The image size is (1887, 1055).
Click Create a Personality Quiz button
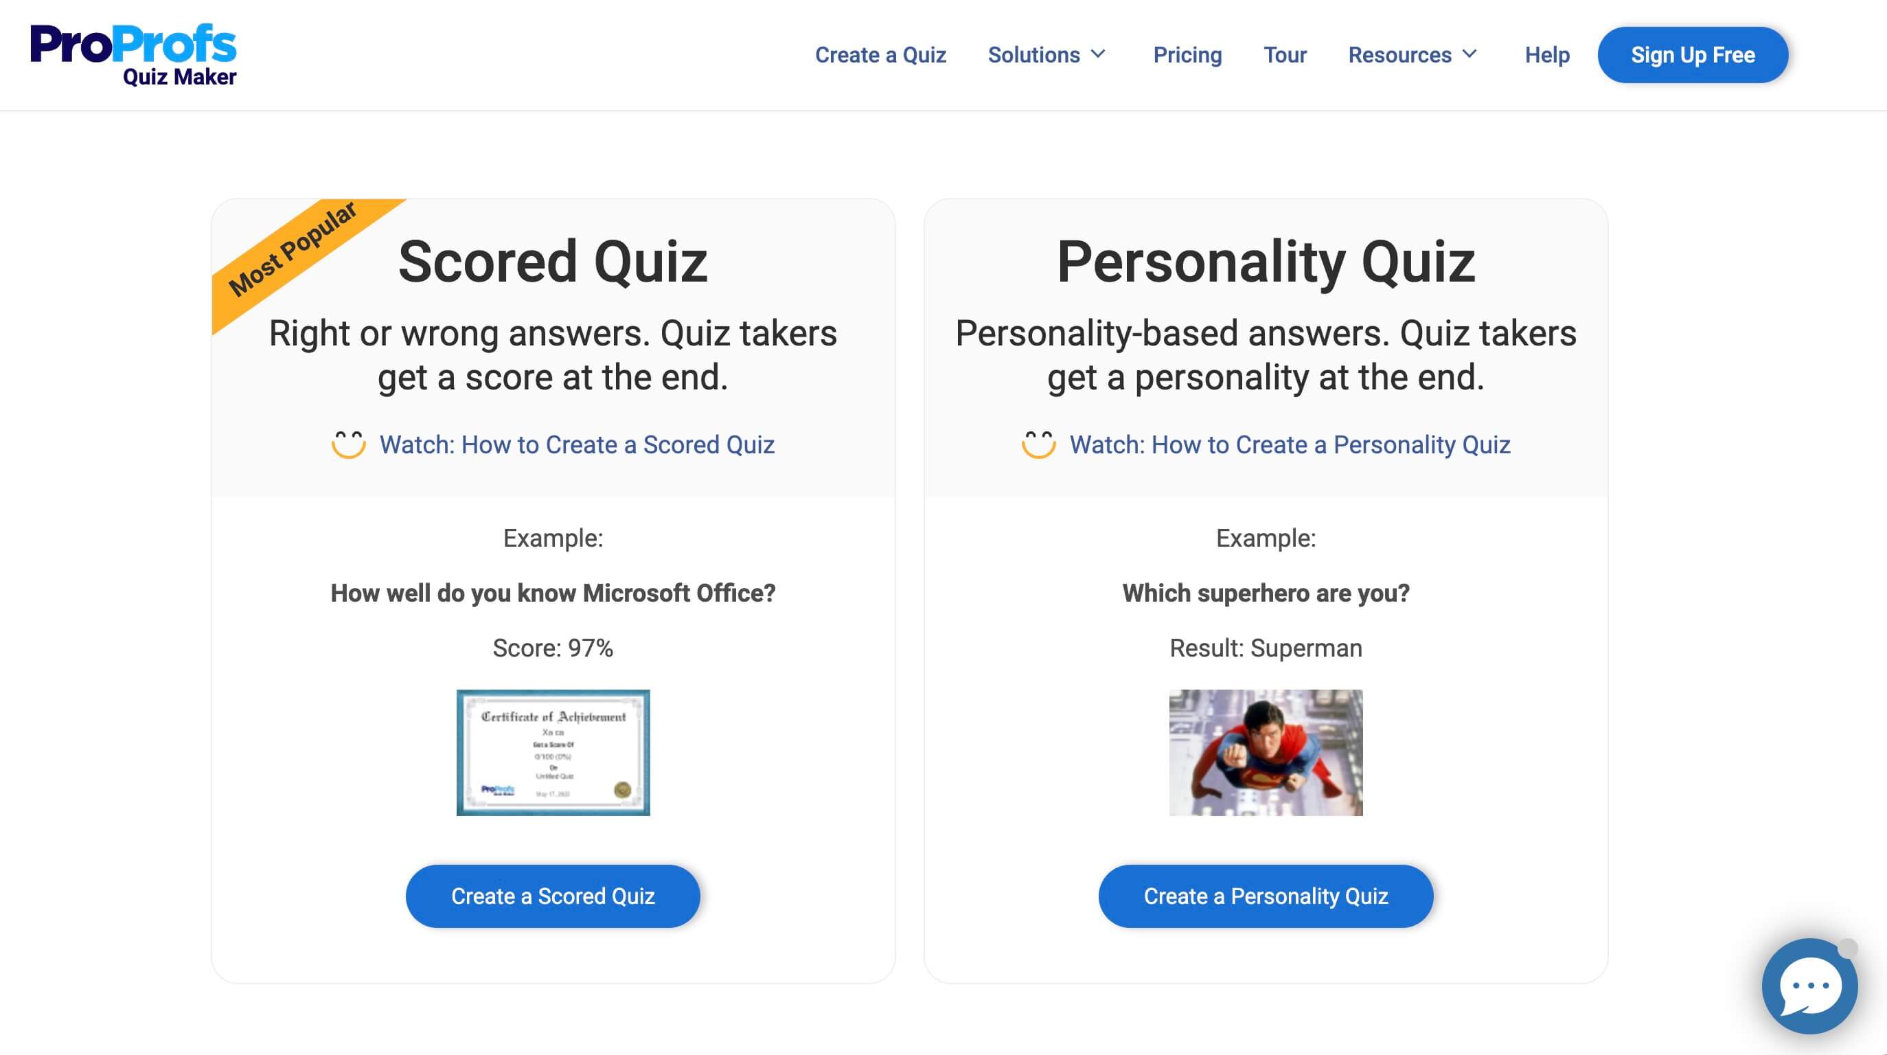pyautogui.click(x=1266, y=896)
